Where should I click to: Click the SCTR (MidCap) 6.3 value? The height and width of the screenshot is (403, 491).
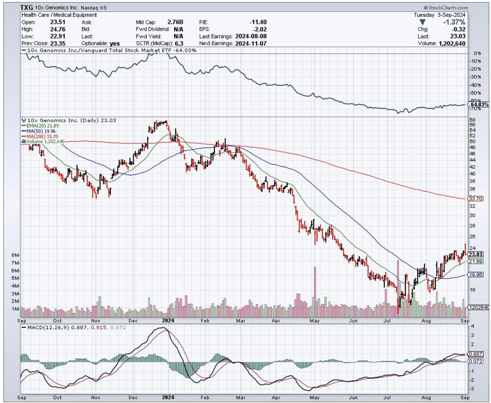tap(179, 43)
